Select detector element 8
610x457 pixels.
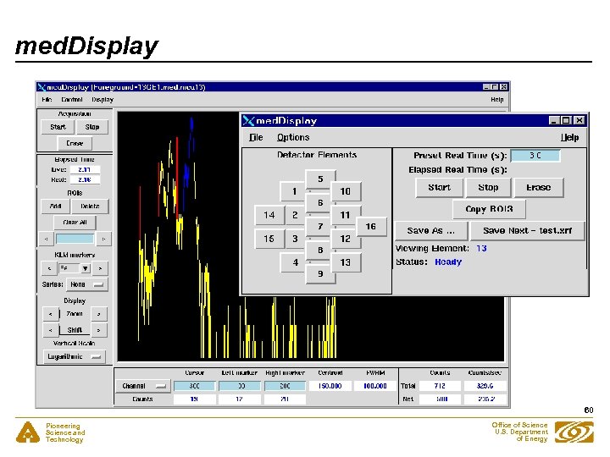coord(320,250)
